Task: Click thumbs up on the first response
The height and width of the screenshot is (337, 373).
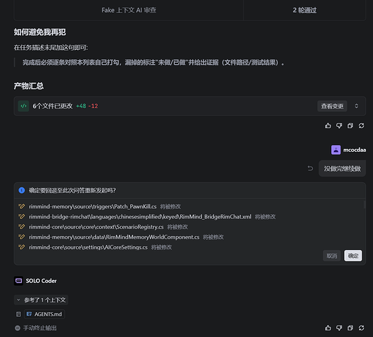Action: point(328,126)
